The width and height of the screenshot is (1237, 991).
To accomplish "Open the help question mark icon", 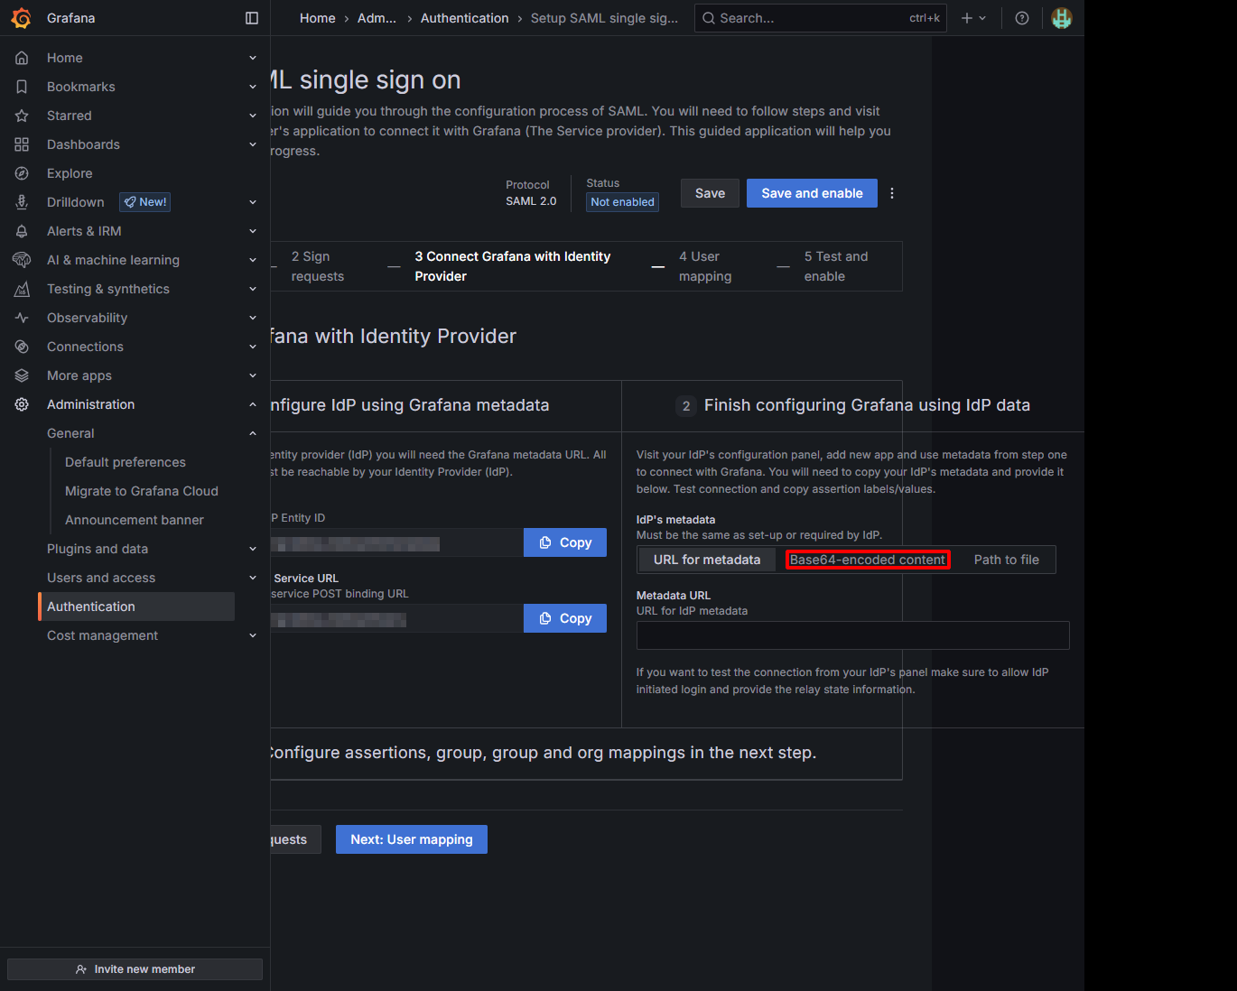I will coord(1022,18).
